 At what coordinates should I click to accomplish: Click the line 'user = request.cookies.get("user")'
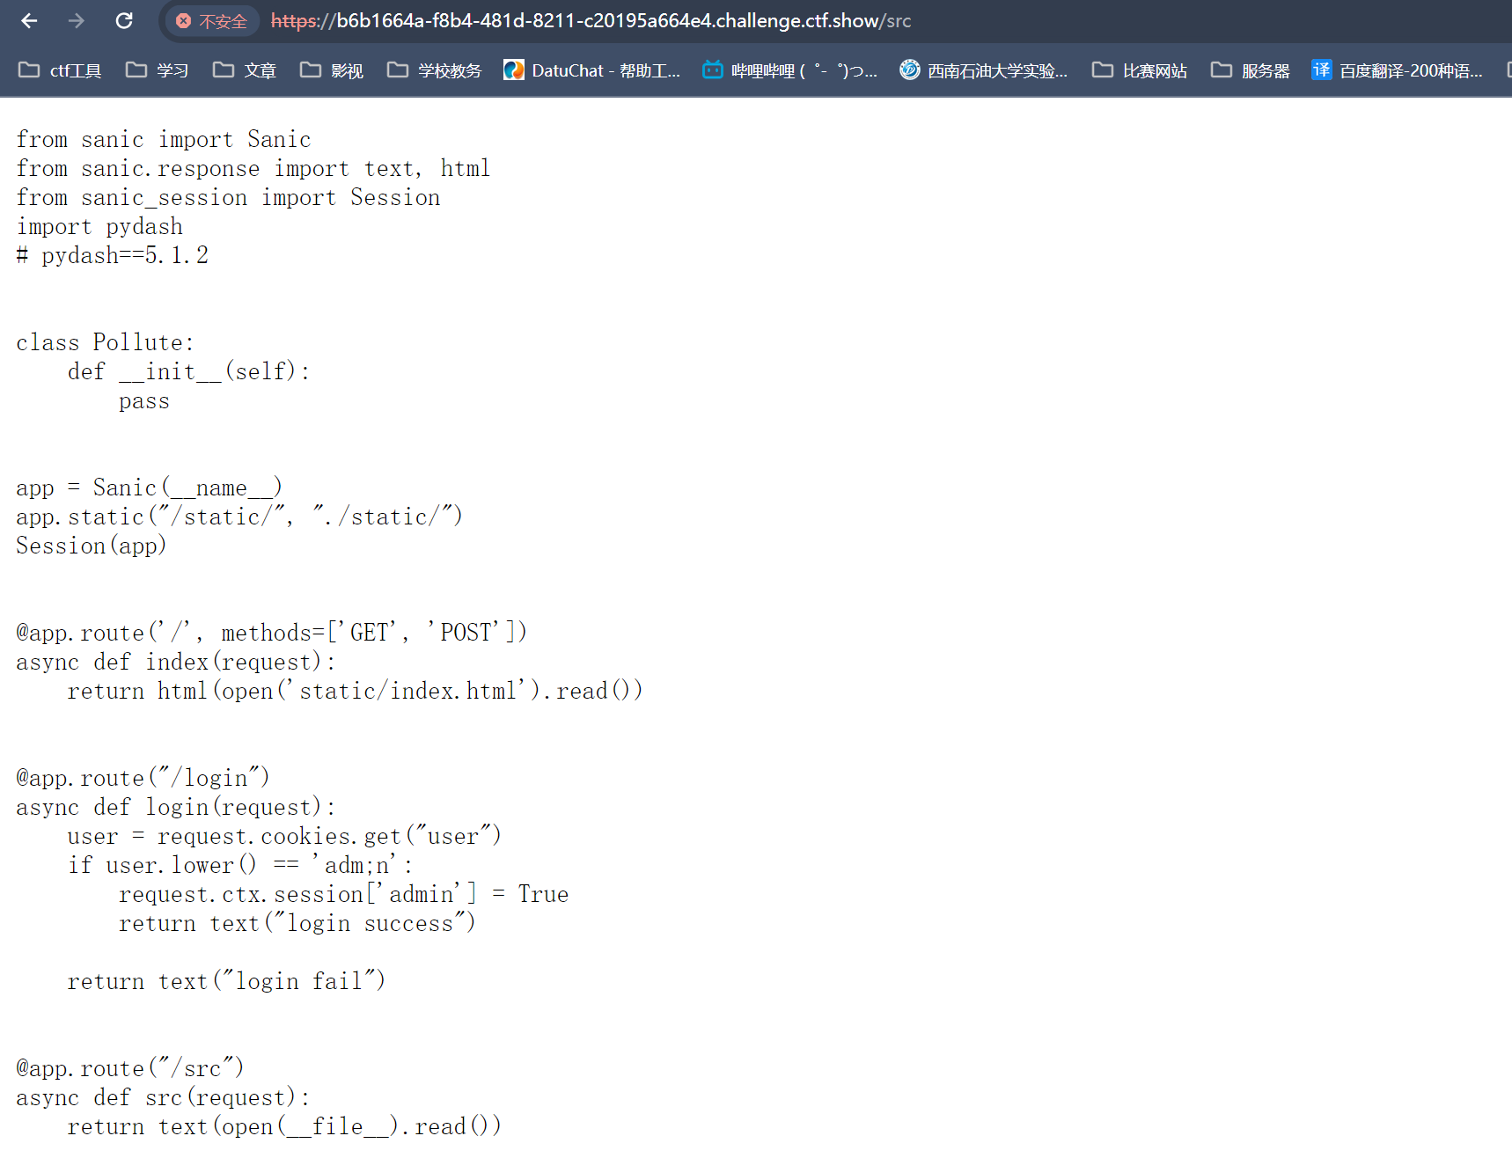click(285, 836)
